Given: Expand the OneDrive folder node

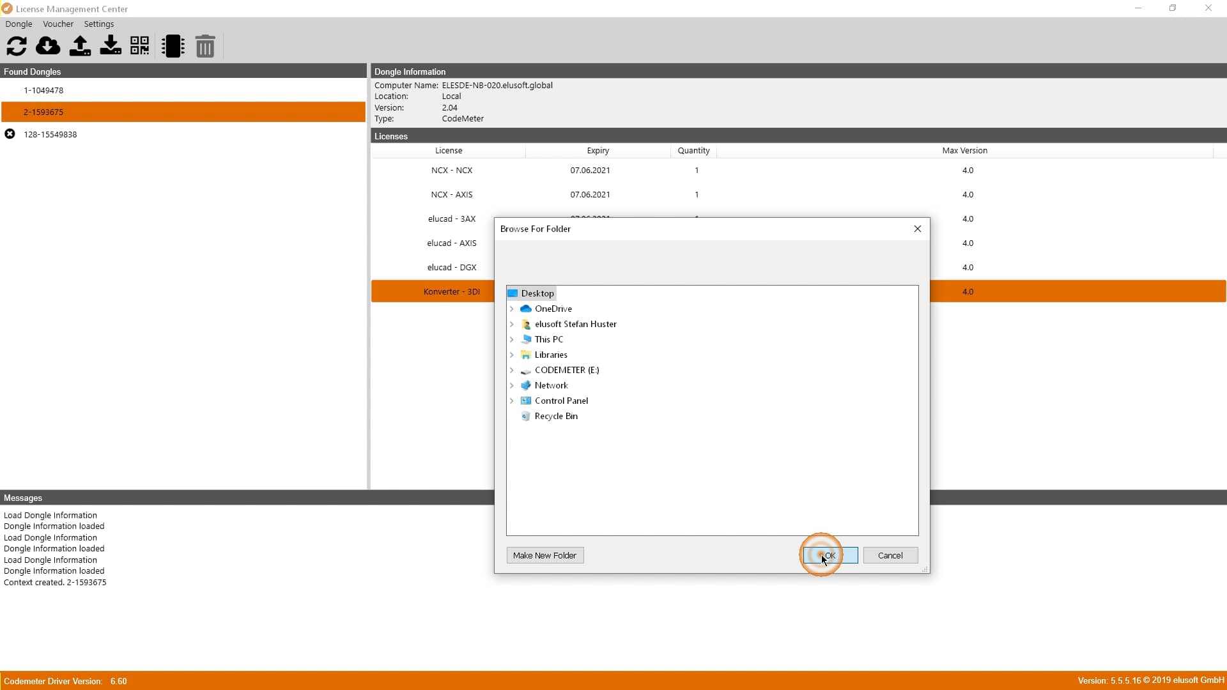Looking at the screenshot, I should (513, 309).
